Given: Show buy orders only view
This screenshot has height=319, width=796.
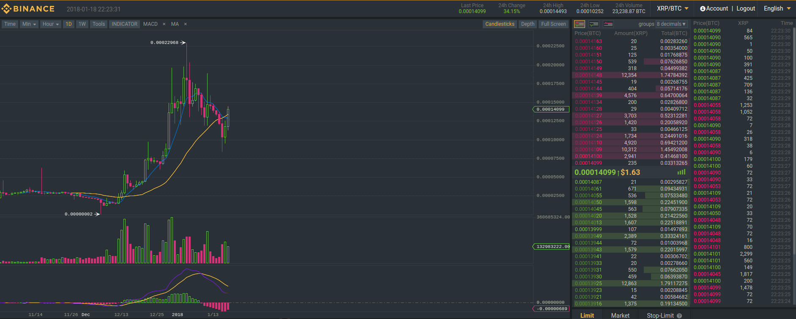Looking at the screenshot, I should click(x=594, y=24).
